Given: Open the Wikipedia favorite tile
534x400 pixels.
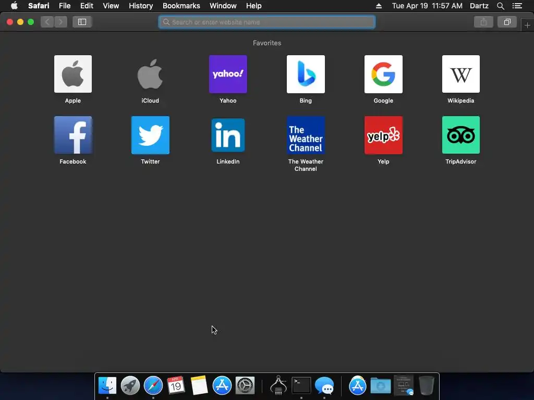Looking at the screenshot, I should pos(461,74).
